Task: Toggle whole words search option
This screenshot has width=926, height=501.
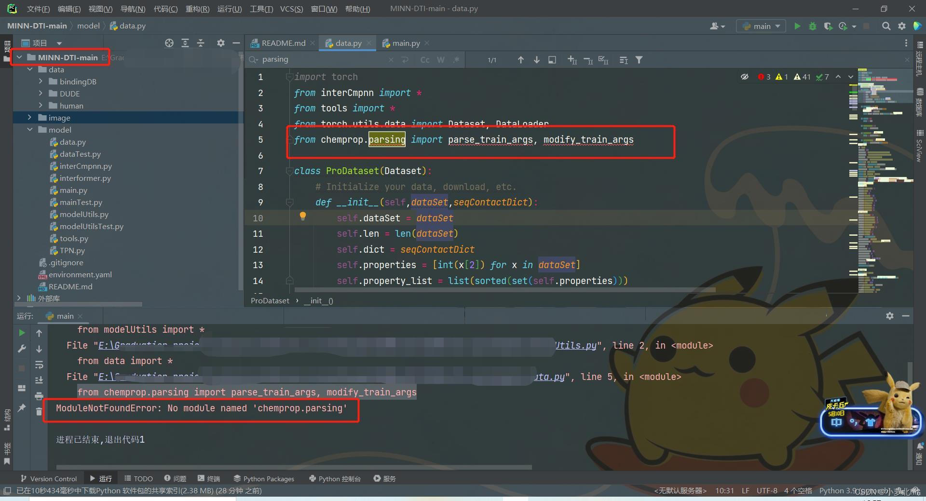Action: point(440,60)
